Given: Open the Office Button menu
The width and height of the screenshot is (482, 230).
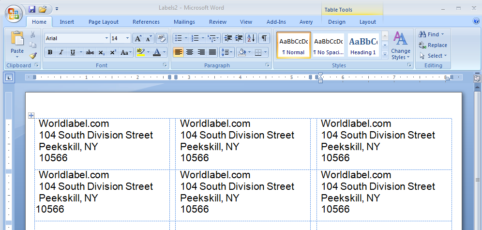Looking at the screenshot, I should tap(13, 14).
